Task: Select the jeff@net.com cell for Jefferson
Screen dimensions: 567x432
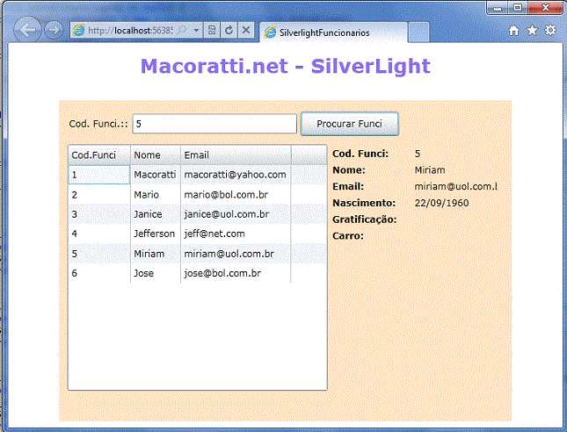Action: (x=214, y=234)
